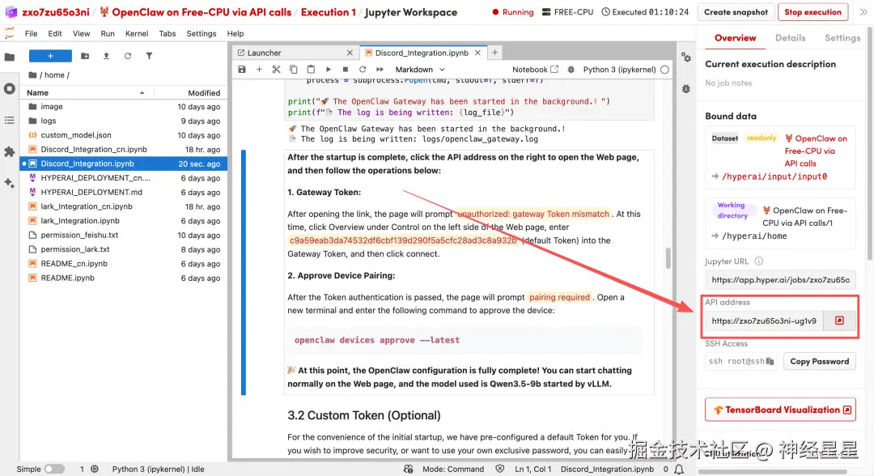Add a new tab with plus button
874x476 pixels.
[494, 53]
